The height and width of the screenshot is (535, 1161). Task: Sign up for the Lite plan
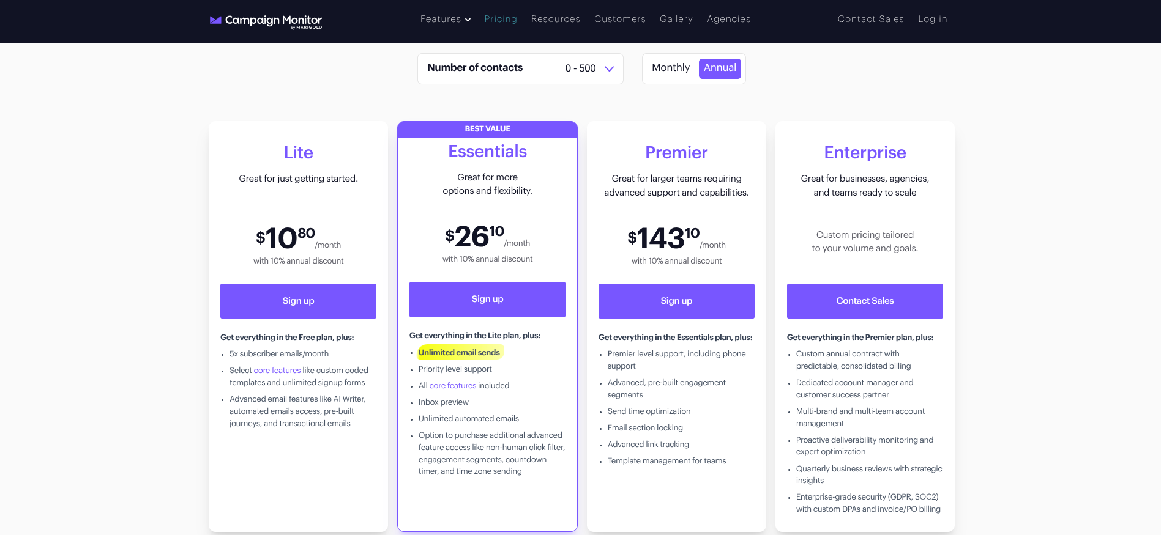298,301
